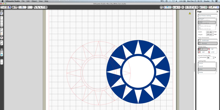Image resolution: width=220 pixels, height=110 pixels.
Task: Click the Width value stepper arrows
Action: [x=213, y=32]
